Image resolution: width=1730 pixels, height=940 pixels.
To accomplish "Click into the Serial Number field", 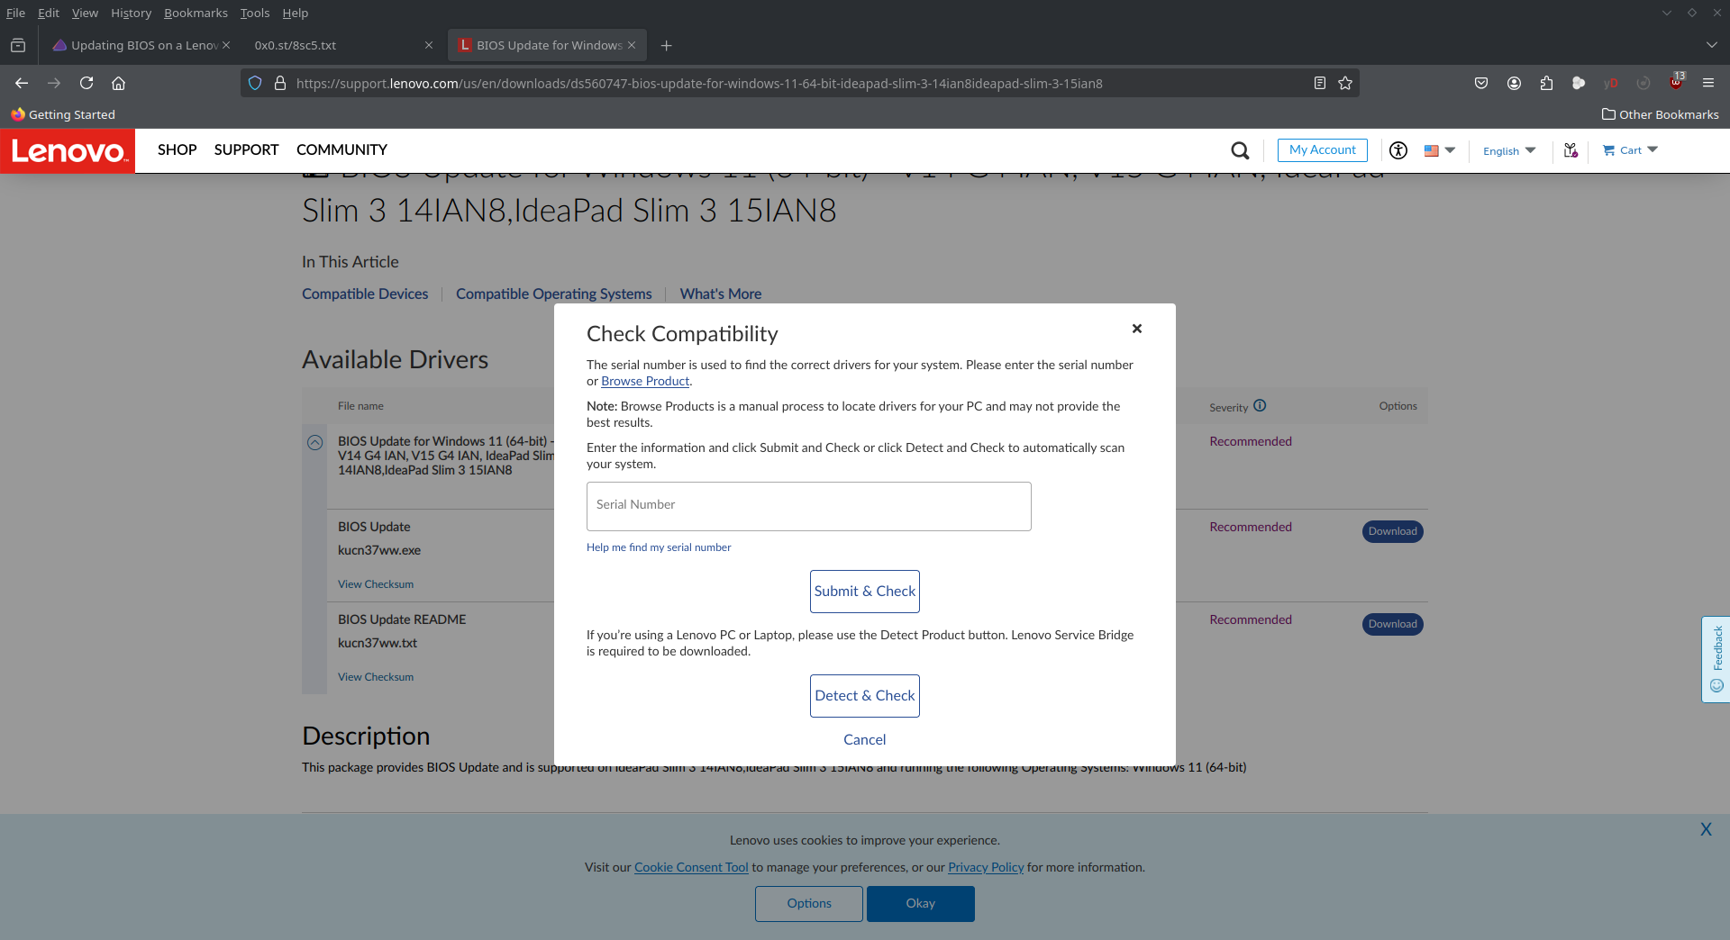I will pyautogui.click(x=808, y=506).
